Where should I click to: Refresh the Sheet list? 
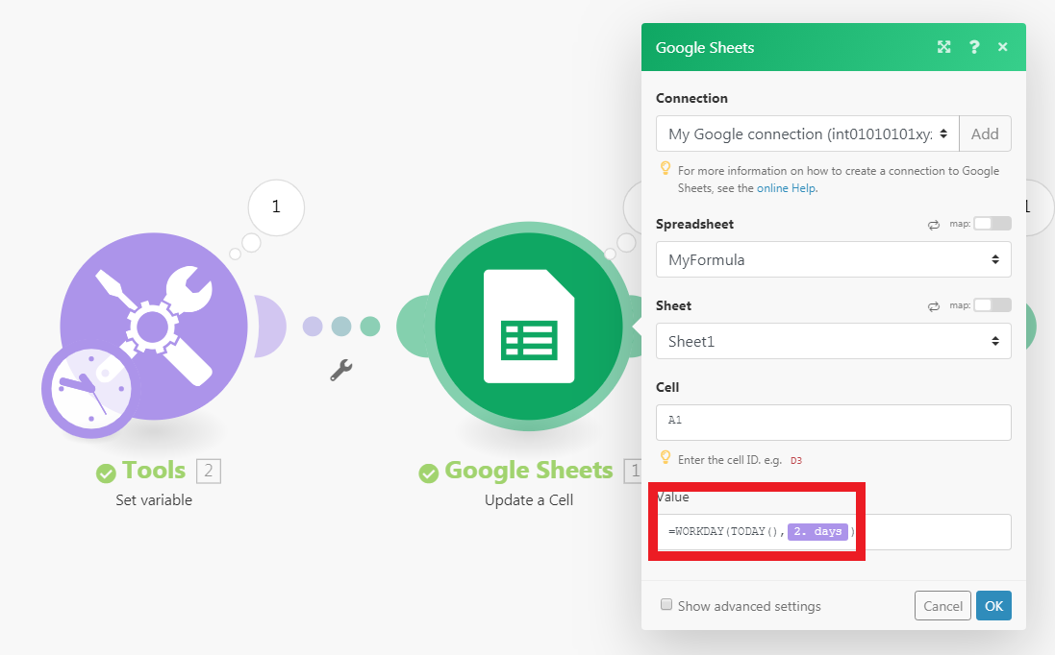933,306
